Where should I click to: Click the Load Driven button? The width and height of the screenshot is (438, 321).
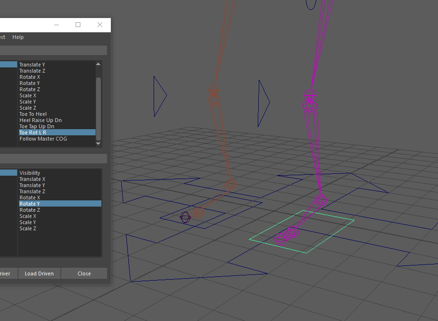pos(39,273)
